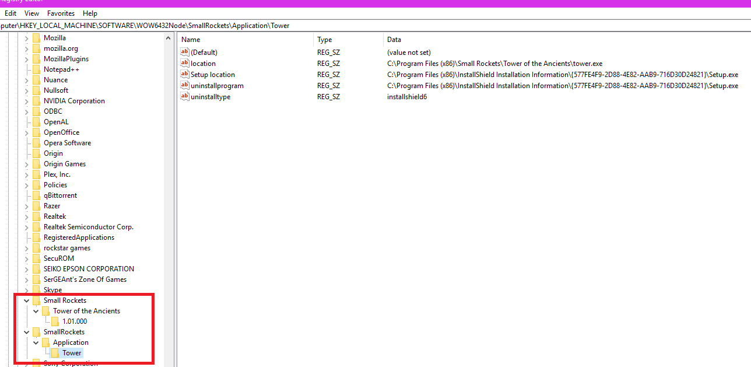Collapse the Small Rockets key
This screenshot has height=367, width=751.
pyautogui.click(x=26, y=300)
